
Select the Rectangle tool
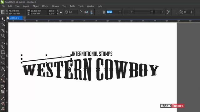[3, 52]
